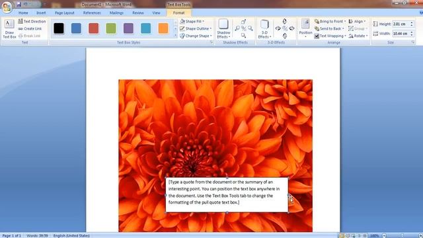Click the Width value field
This screenshot has height=238, width=423.
pos(401,34)
